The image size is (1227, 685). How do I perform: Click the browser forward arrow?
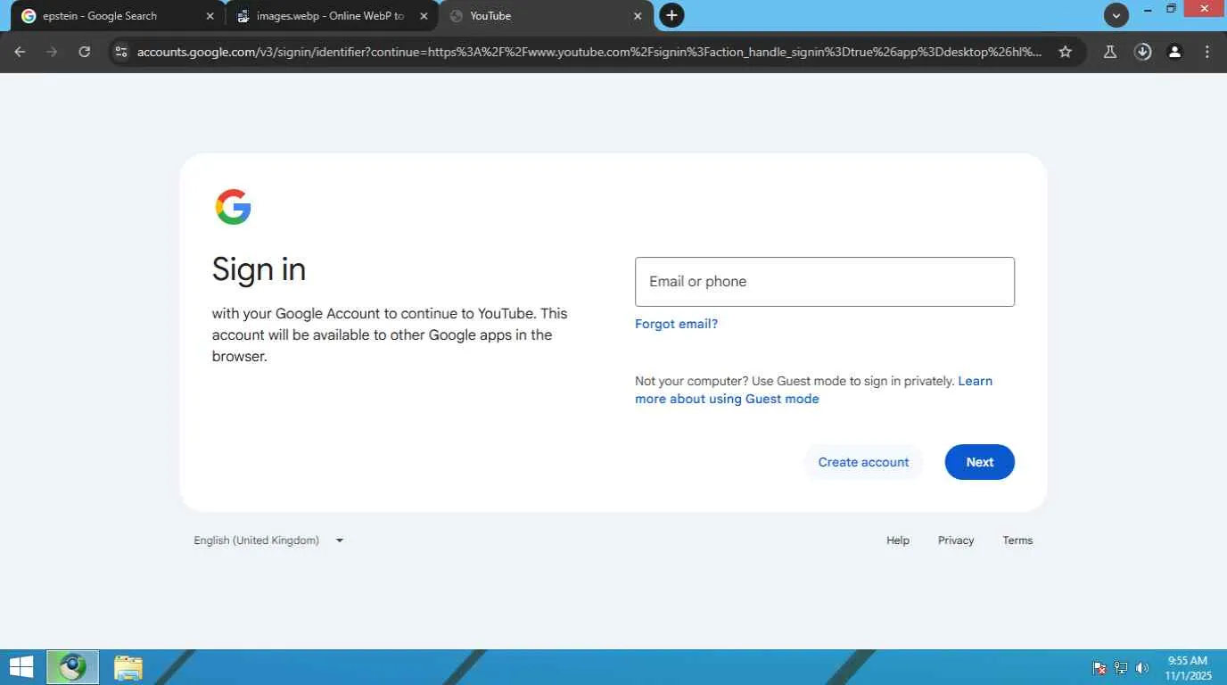(52, 52)
